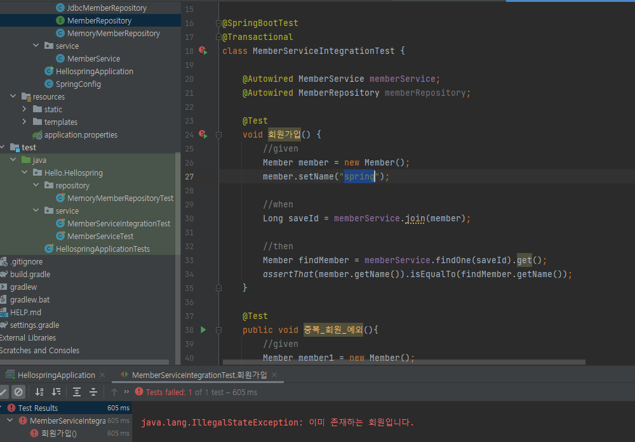Image resolution: width=635 pixels, height=442 pixels.
Task: Open HellospringApplication main class
Action: (x=89, y=71)
